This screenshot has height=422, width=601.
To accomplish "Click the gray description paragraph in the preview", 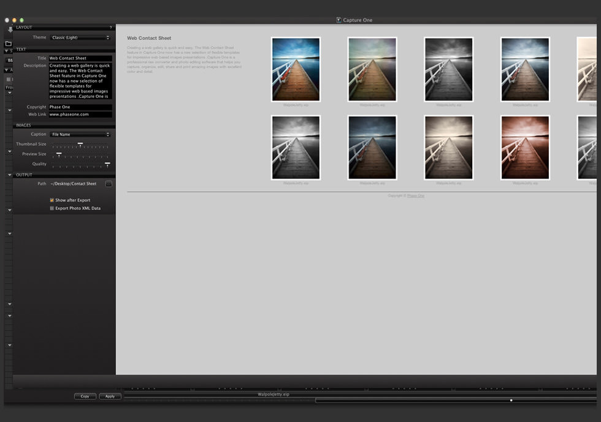I will coord(184,59).
